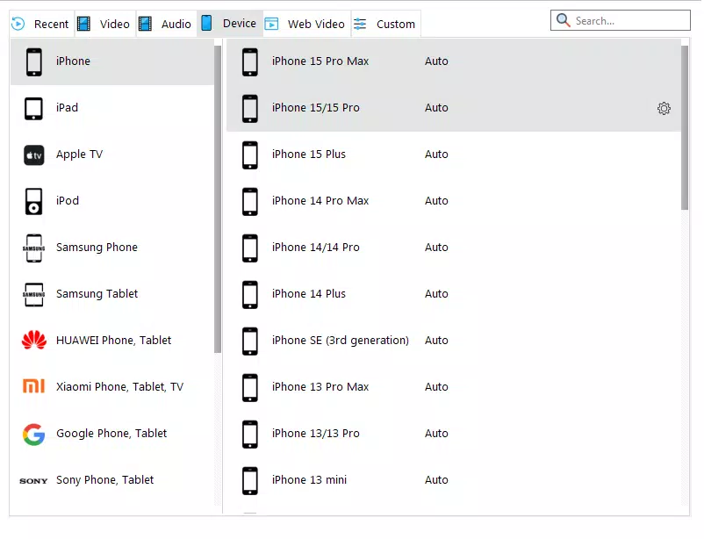704x539 pixels.
Task: Choose the Sony logo icon
Action: tap(33, 481)
